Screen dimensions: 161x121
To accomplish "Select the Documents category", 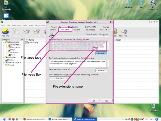I will [14, 47].
